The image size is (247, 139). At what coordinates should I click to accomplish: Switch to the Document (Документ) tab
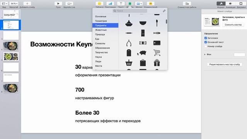point(241,3)
